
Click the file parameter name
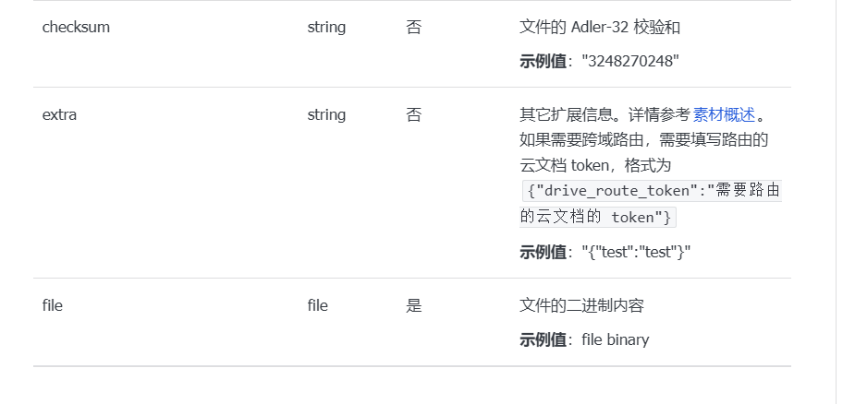pos(53,305)
